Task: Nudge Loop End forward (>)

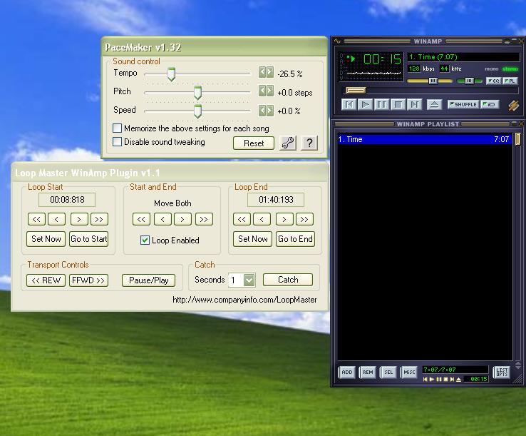Action: click(284, 219)
